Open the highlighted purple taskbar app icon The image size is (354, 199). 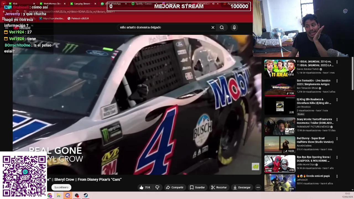68,195
